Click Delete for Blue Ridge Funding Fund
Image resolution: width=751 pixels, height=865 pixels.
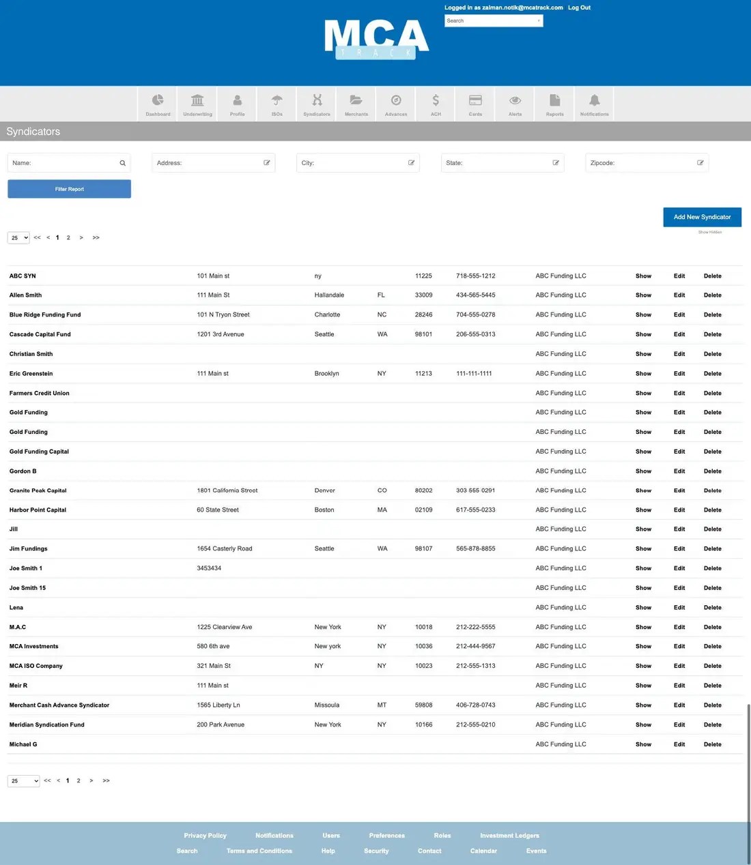pos(713,314)
